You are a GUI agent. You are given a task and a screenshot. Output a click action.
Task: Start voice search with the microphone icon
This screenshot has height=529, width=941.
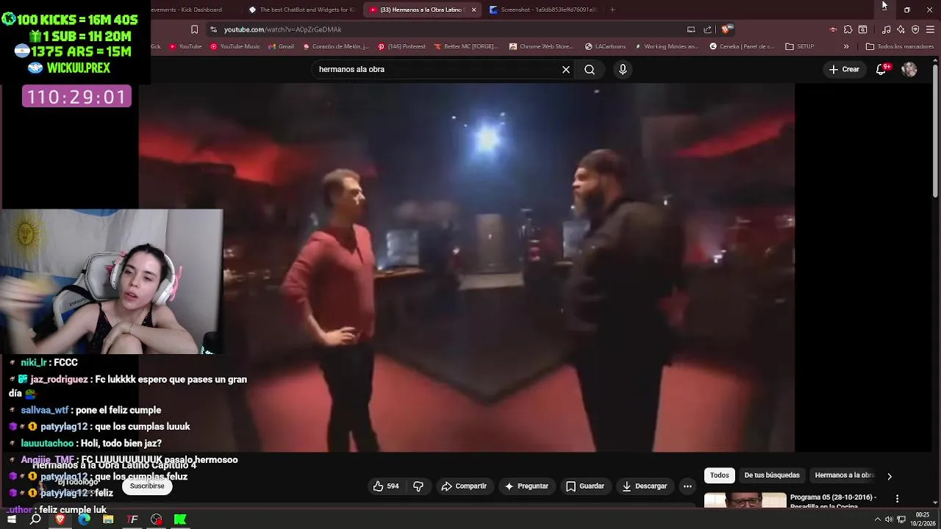pos(623,69)
